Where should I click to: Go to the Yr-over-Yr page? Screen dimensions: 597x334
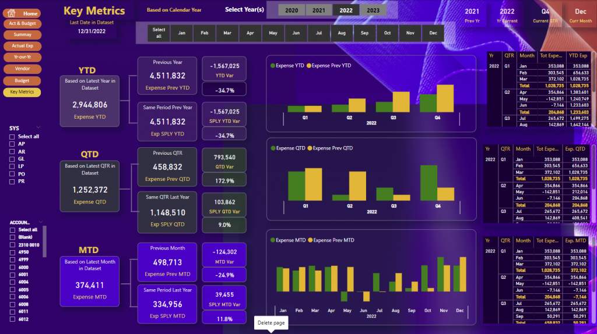coord(22,57)
